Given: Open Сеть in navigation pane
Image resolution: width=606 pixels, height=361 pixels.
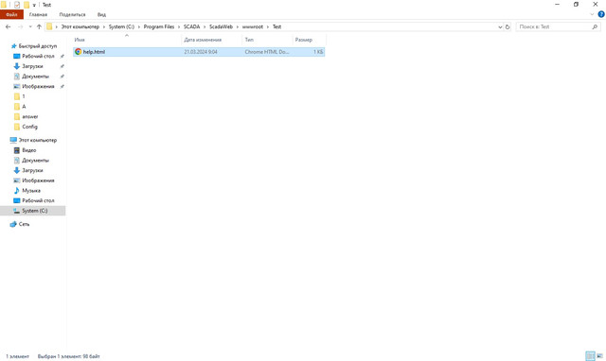Looking at the screenshot, I should coord(24,224).
